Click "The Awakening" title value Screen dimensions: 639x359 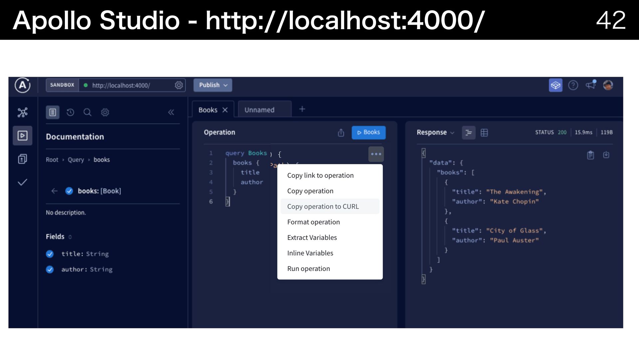coord(515,192)
